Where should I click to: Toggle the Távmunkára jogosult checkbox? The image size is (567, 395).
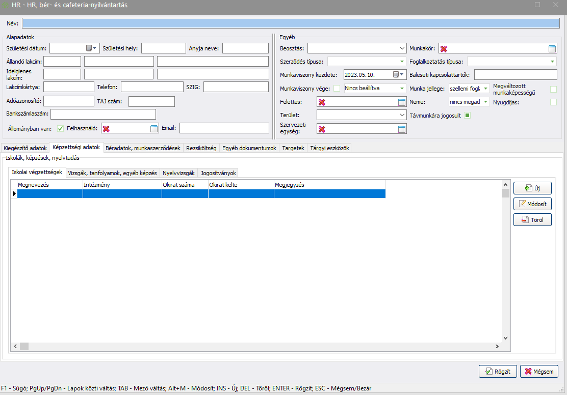[467, 116]
